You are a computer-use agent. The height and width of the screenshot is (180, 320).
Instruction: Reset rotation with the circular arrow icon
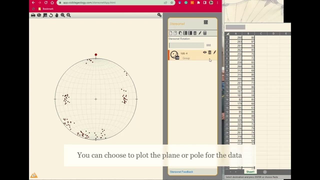pyautogui.click(x=51, y=15)
